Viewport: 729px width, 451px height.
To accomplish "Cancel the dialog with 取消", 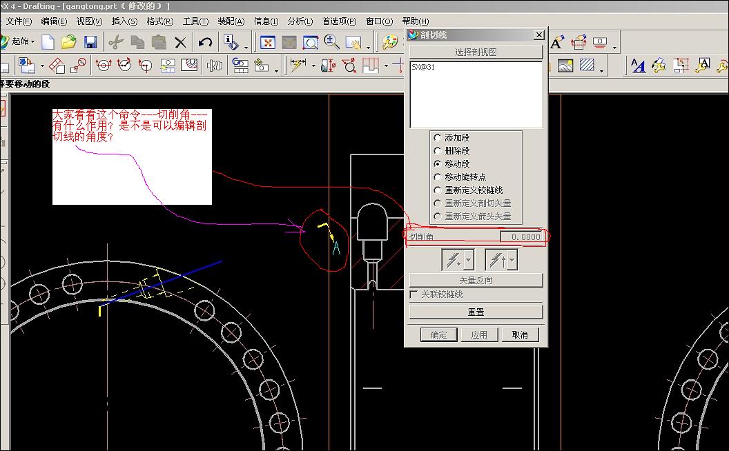I will (x=520, y=335).
